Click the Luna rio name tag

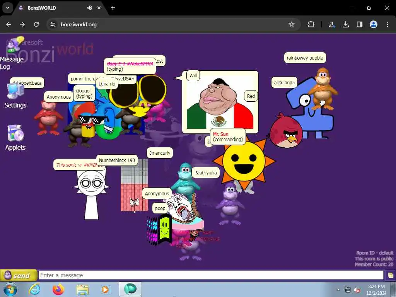107,84
